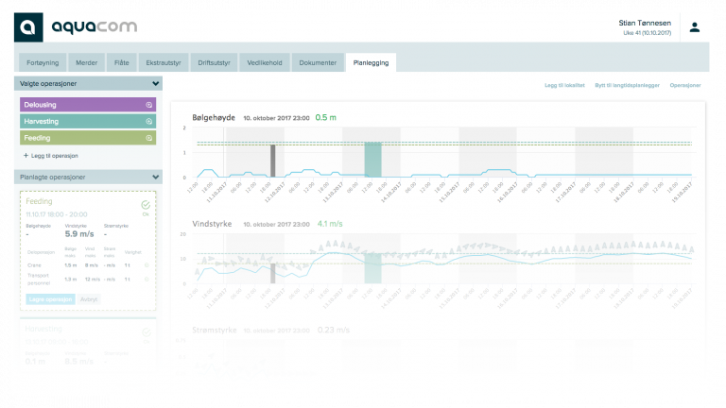
Task: Click the grey marker in the Vindstyrke chart
Action: tap(272, 273)
